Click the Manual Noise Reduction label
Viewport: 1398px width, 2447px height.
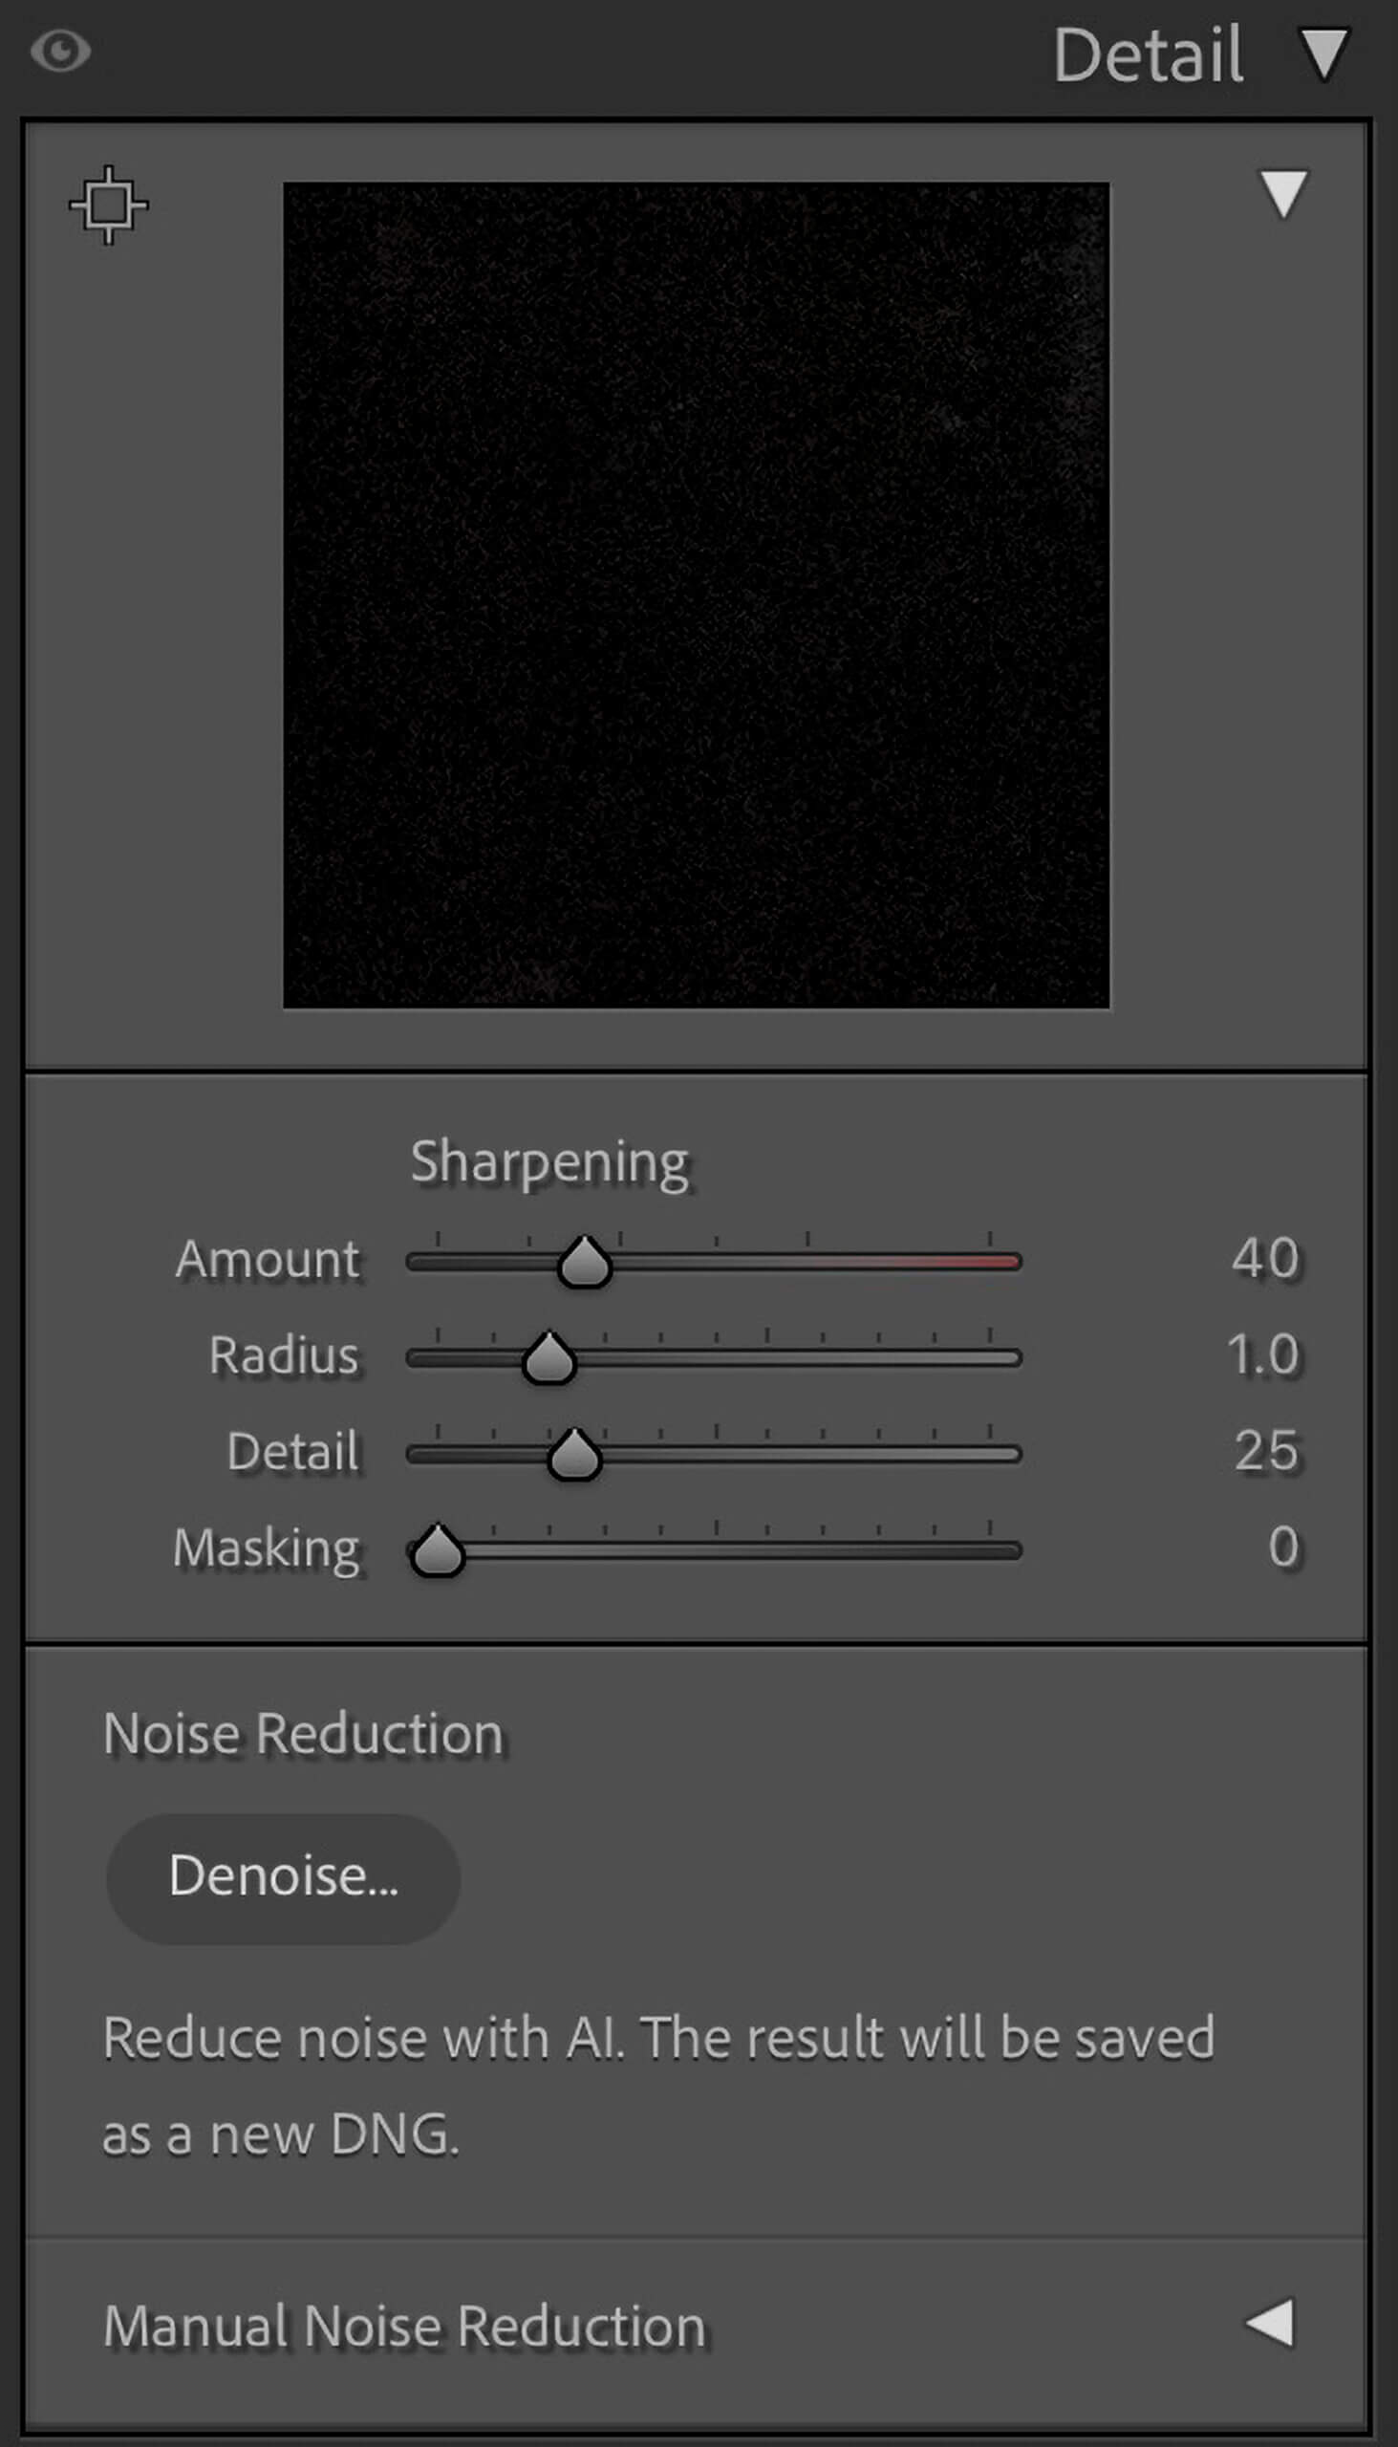(x=404, y=2326)
